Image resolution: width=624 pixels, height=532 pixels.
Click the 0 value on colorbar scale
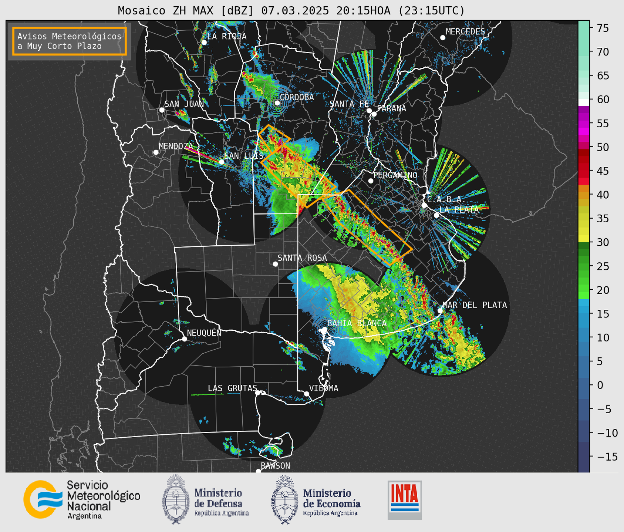pyautogui.click(x=600, y=385)
